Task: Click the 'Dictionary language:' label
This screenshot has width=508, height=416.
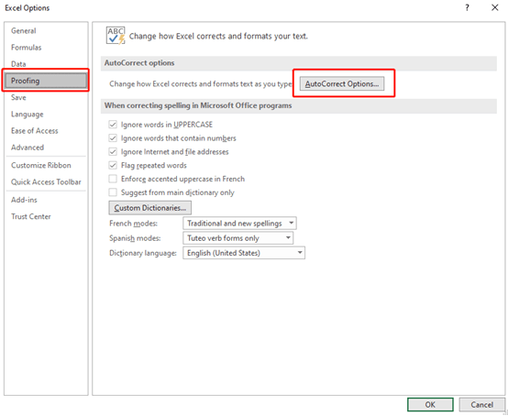Action: click(143, 253)
